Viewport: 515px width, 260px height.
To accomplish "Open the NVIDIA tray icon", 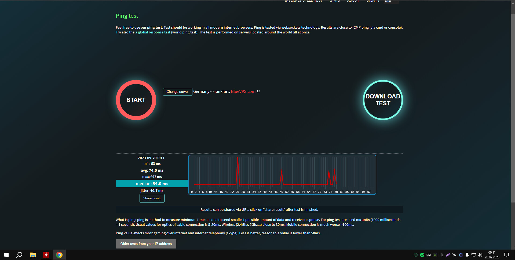I will pos(435,255).
